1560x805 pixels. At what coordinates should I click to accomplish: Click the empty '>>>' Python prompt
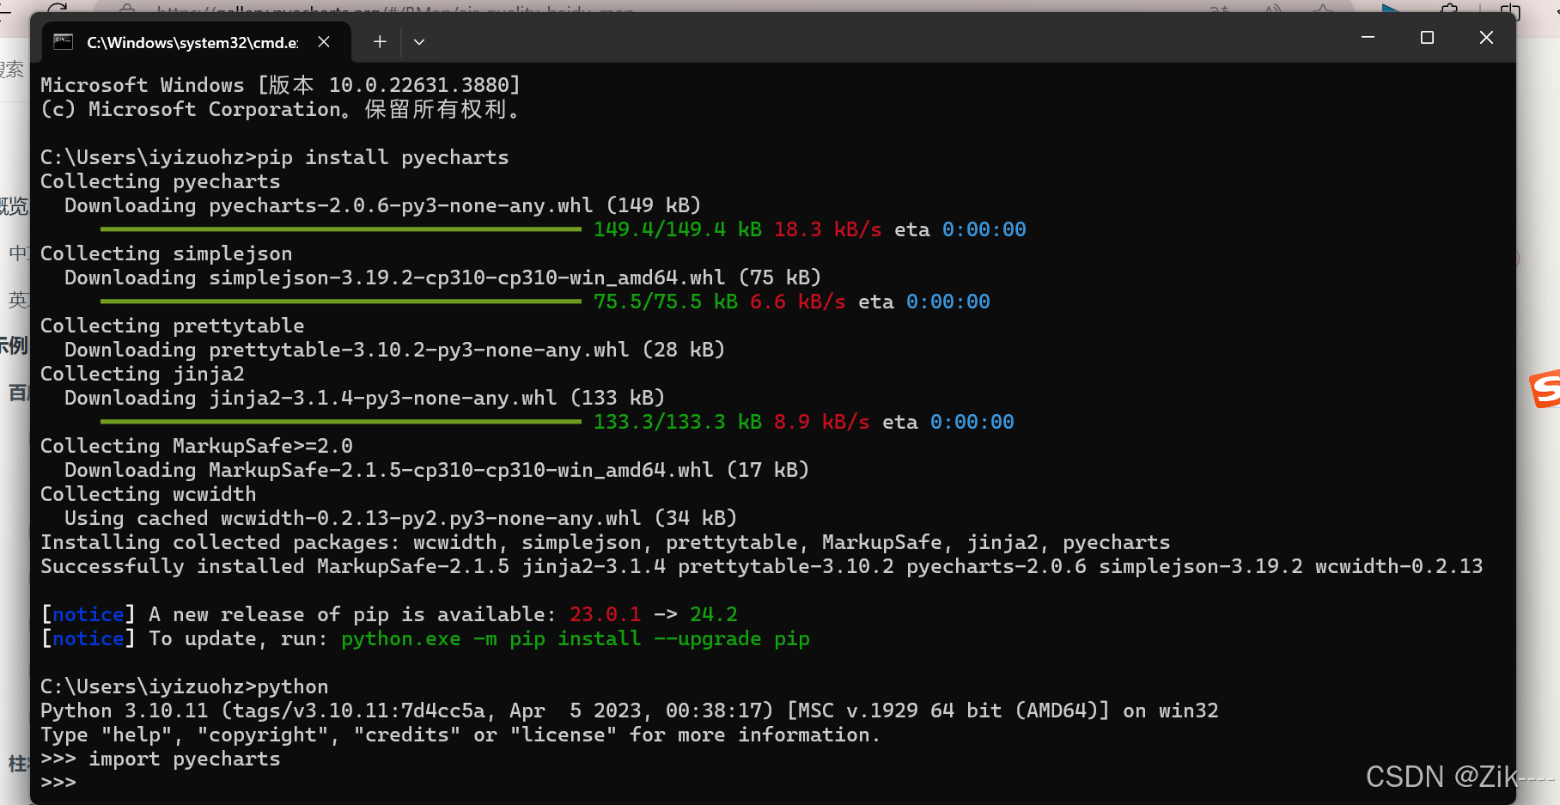pyautogui.click(x=58, y=783)
